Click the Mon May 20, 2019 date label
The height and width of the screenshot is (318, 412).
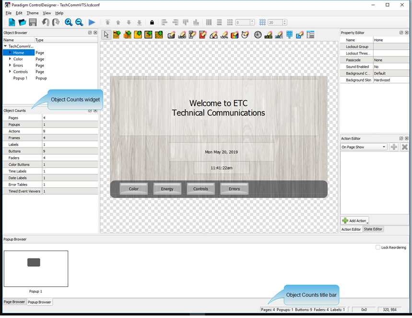click(x=221, y=152)
